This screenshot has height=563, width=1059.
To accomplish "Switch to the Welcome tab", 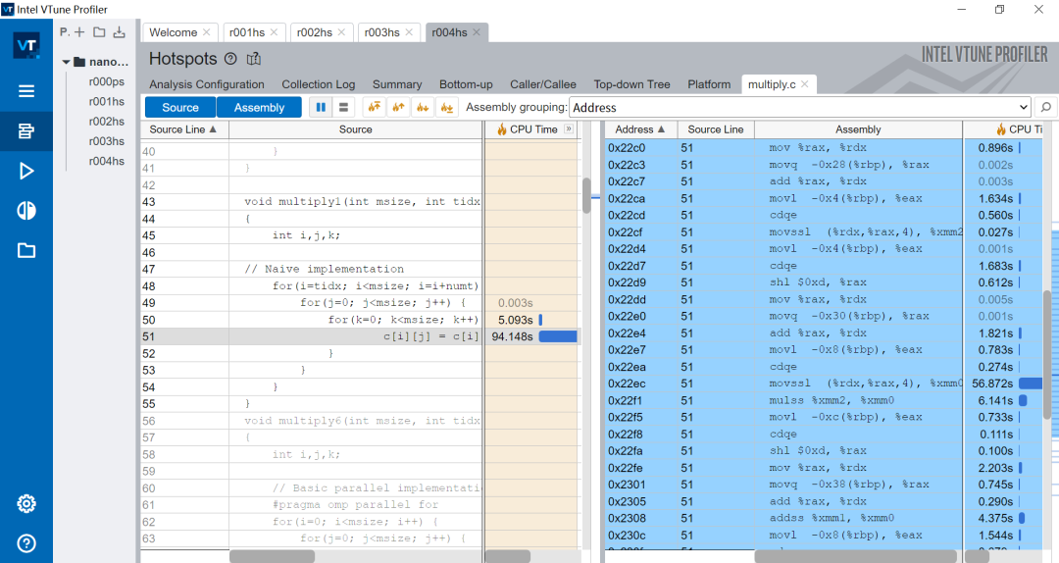I will point(173,32).
